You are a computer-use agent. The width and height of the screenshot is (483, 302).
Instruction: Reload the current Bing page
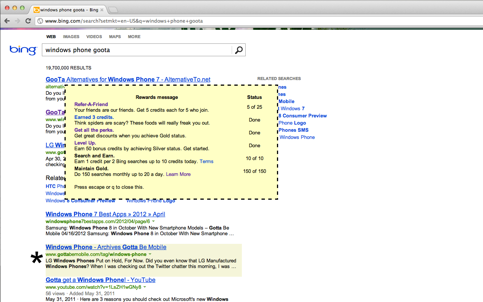coord(28,21)
